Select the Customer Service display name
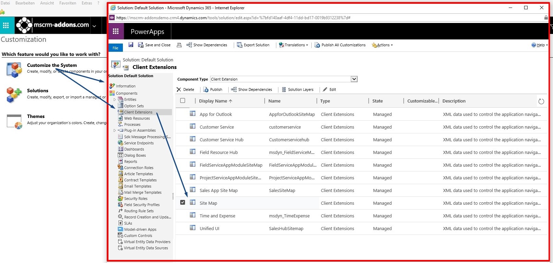 [217, 127]
